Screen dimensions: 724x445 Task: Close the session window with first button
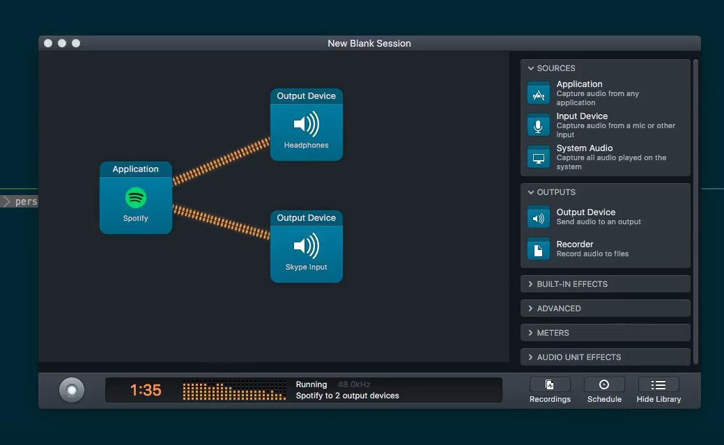click(x=48, y=43)
